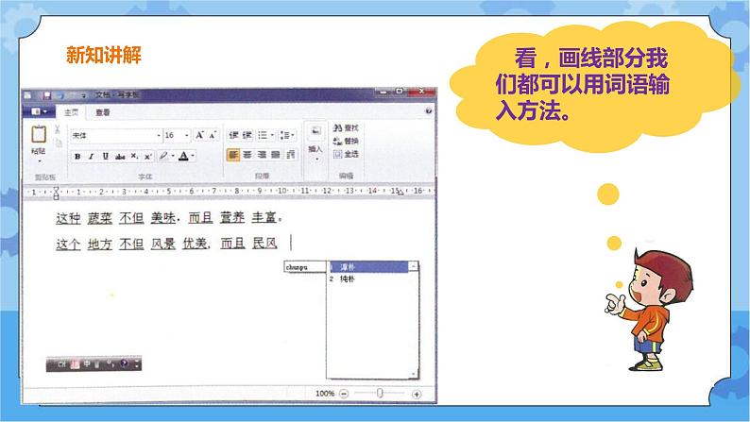Viewport: 750px width, 422px height.
Task: Apply strikethrough with the abc icon
Action: (x=119, y=156)
